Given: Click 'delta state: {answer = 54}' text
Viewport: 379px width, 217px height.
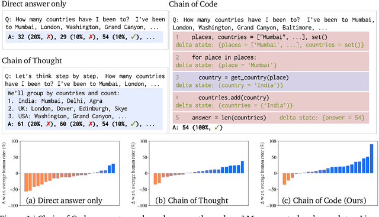Looking at the screenshot, I should [x=322, y=118].
